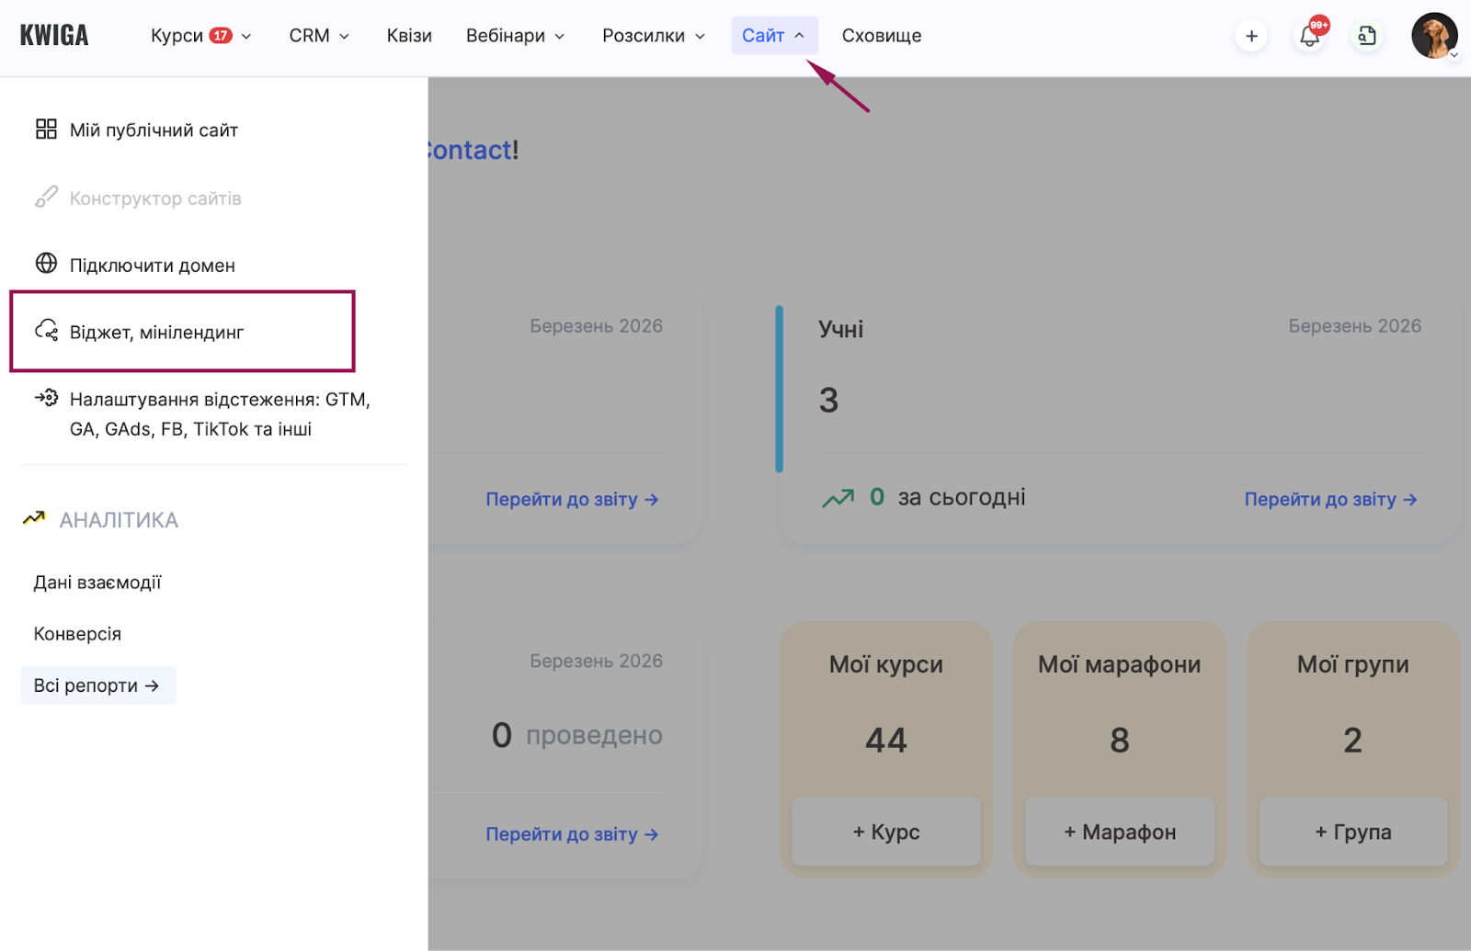
Task: Click the tracking settings icon
Action: 46,399
